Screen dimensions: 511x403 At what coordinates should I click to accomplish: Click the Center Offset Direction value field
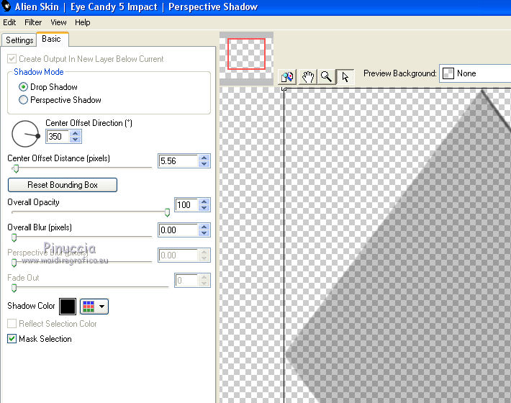[58, 137]
